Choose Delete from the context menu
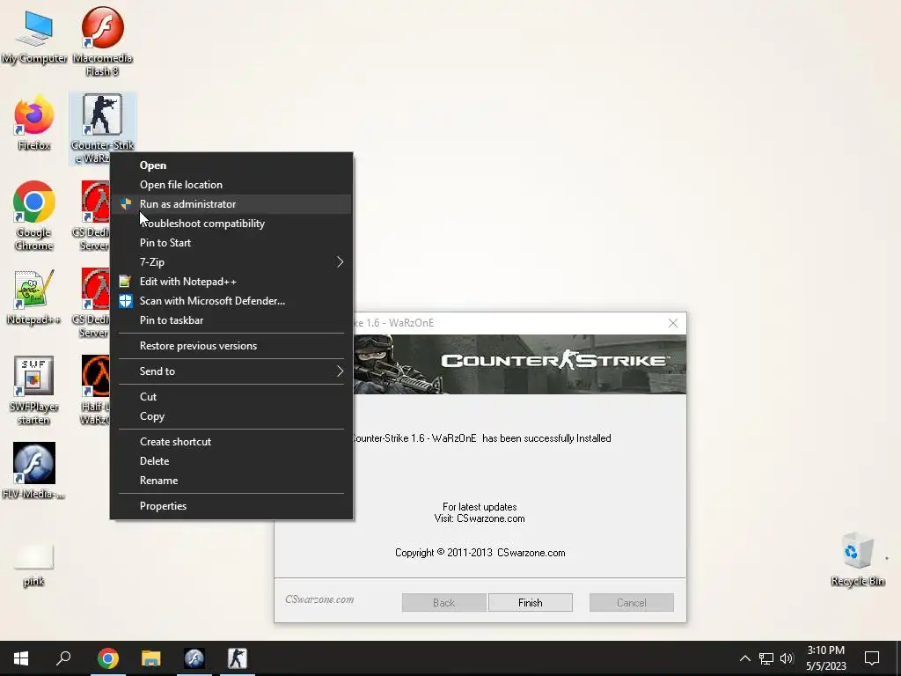The width and height of the screenshot is (901, 676). pyautogui.click(x=231, y=461)
